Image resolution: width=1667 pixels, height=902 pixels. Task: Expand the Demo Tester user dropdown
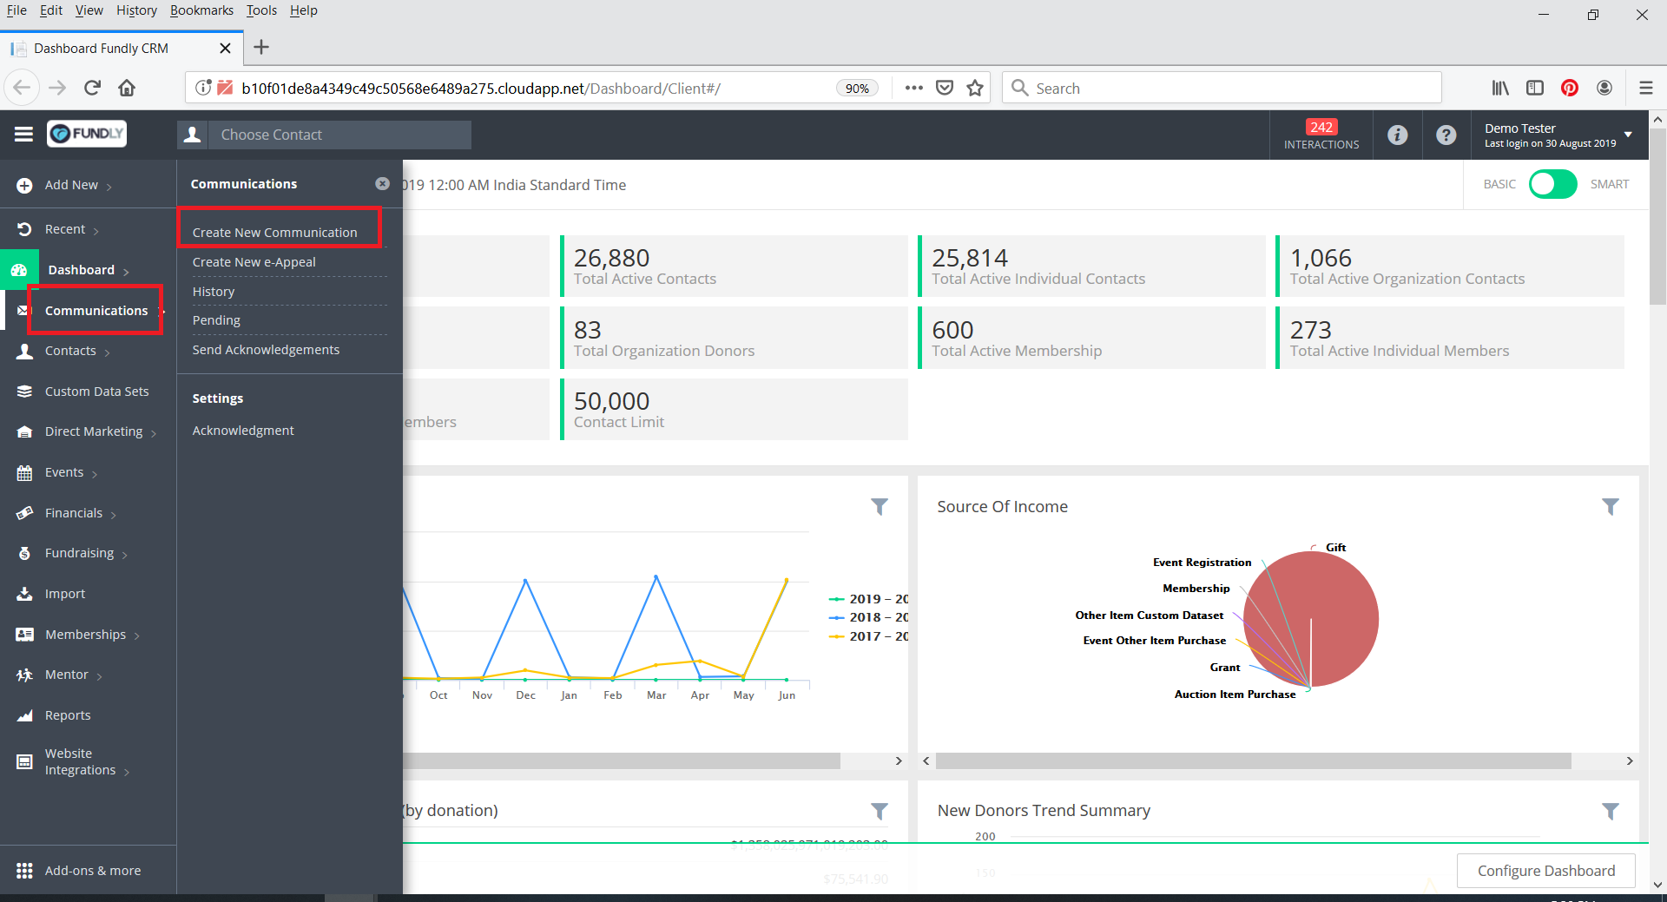1628,135
